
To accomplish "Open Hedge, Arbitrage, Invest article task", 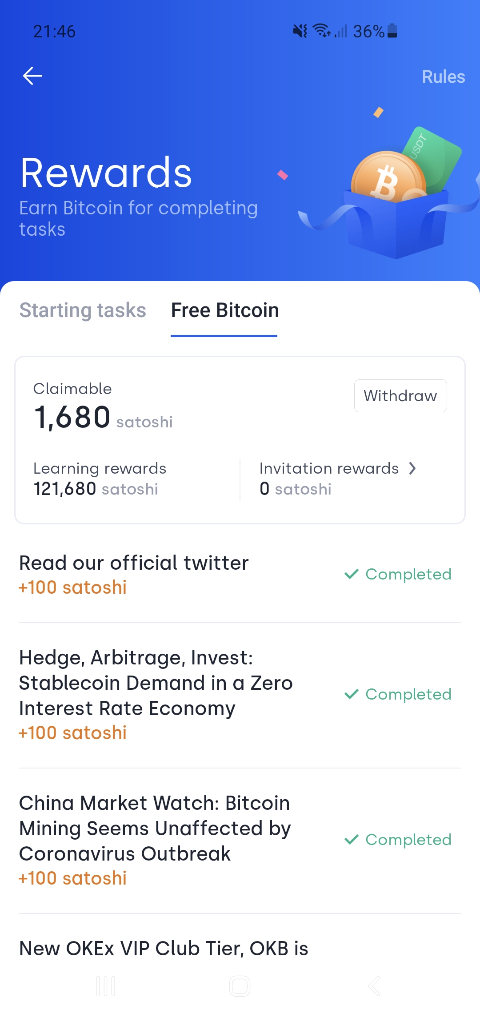I will [x=156, y=683].
